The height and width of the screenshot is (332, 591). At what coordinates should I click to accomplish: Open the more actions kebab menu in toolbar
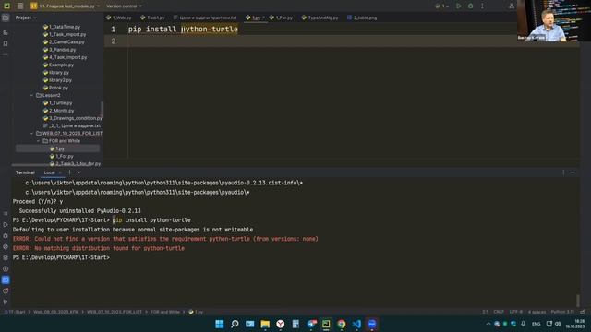click(482, 6)
